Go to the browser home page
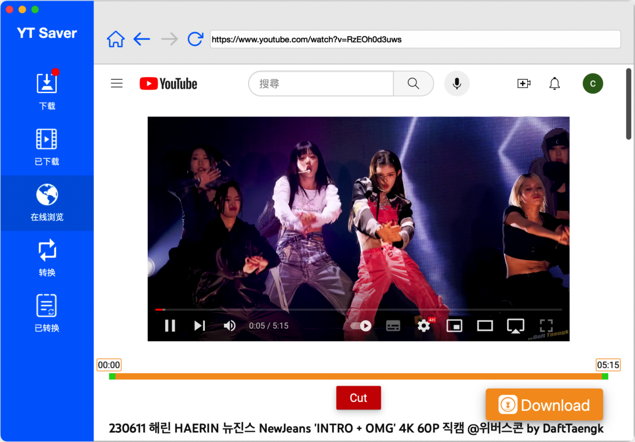This screenshot has width=635, height=442. 116,39
